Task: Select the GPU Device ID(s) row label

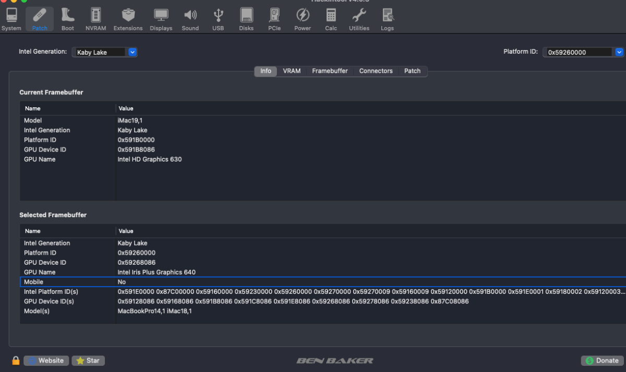Action: coord(49,301)
